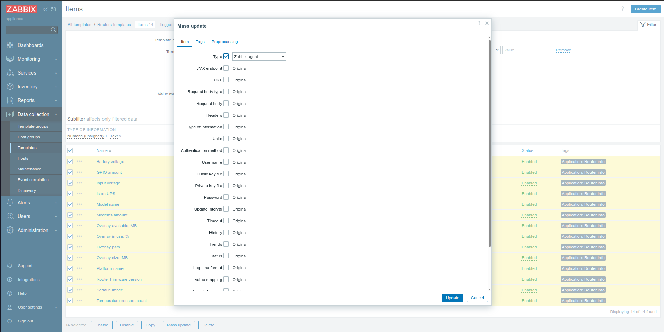664x332 pixels.
Task: Click the Dashboards icon in sidebar
Action: [x=10, y=45]
